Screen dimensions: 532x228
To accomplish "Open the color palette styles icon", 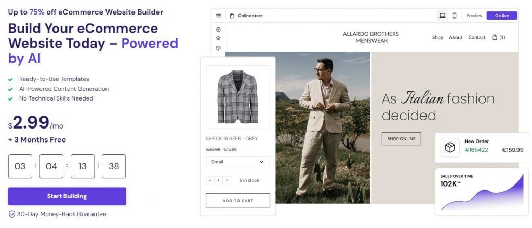I will (218, 48).
